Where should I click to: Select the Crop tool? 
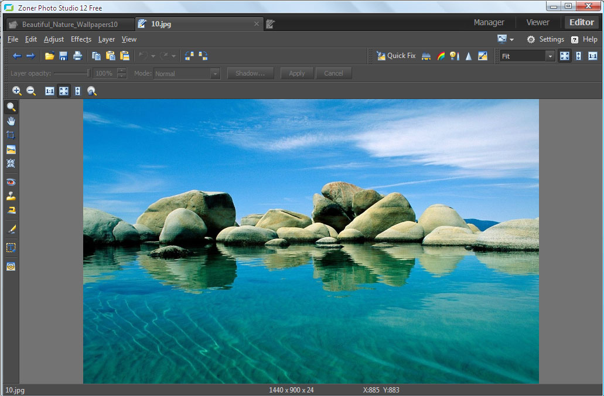click(11, 135)
